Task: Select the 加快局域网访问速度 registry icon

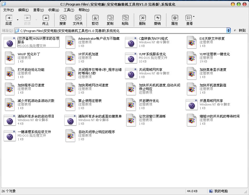Action: (70, 89)
